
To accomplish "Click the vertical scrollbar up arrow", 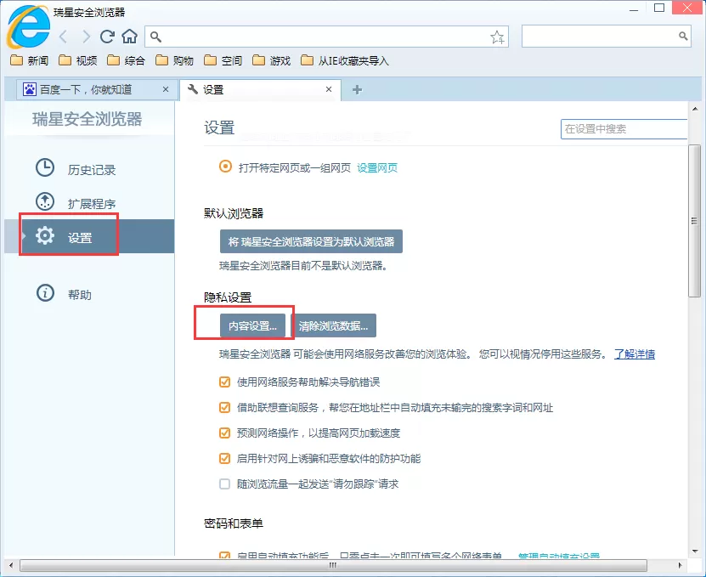I will pos(695,109).
